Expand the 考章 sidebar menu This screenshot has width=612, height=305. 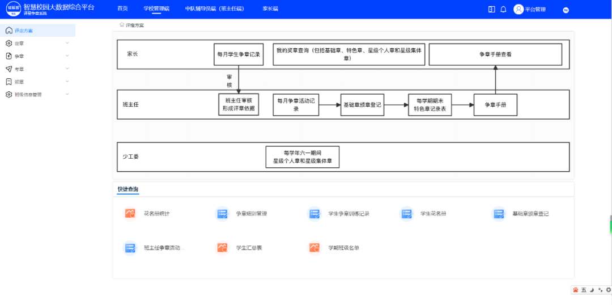pyautogui.click(x=37, y=69)
